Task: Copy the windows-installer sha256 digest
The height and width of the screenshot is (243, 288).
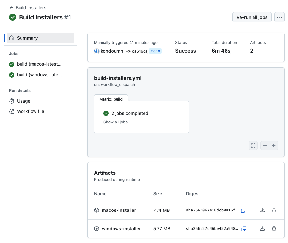Action: coord(244,229)
